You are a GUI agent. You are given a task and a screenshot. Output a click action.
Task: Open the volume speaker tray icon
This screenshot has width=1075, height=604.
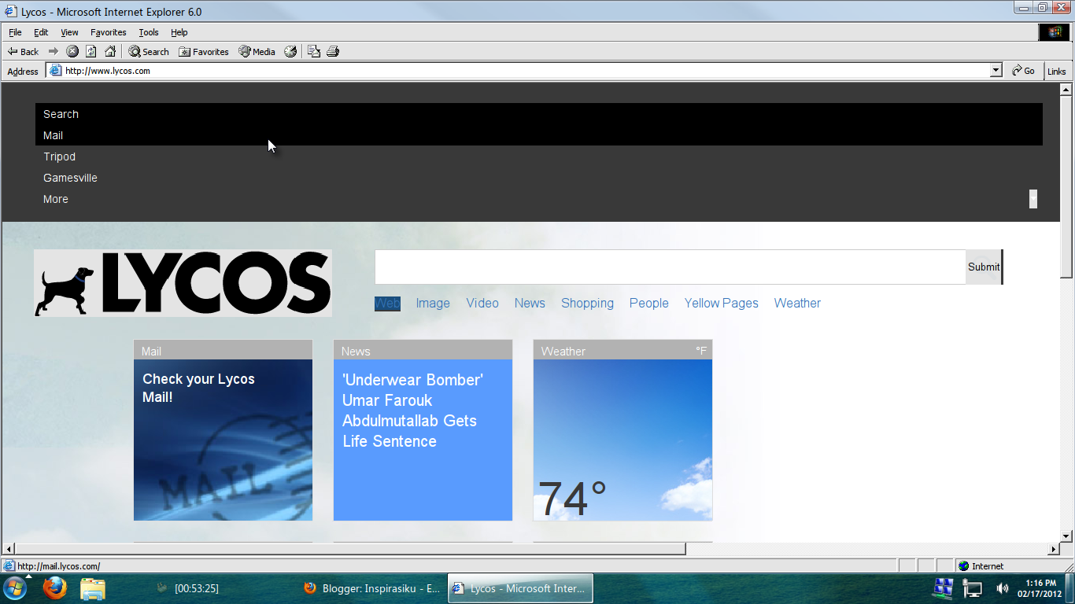1002,588
